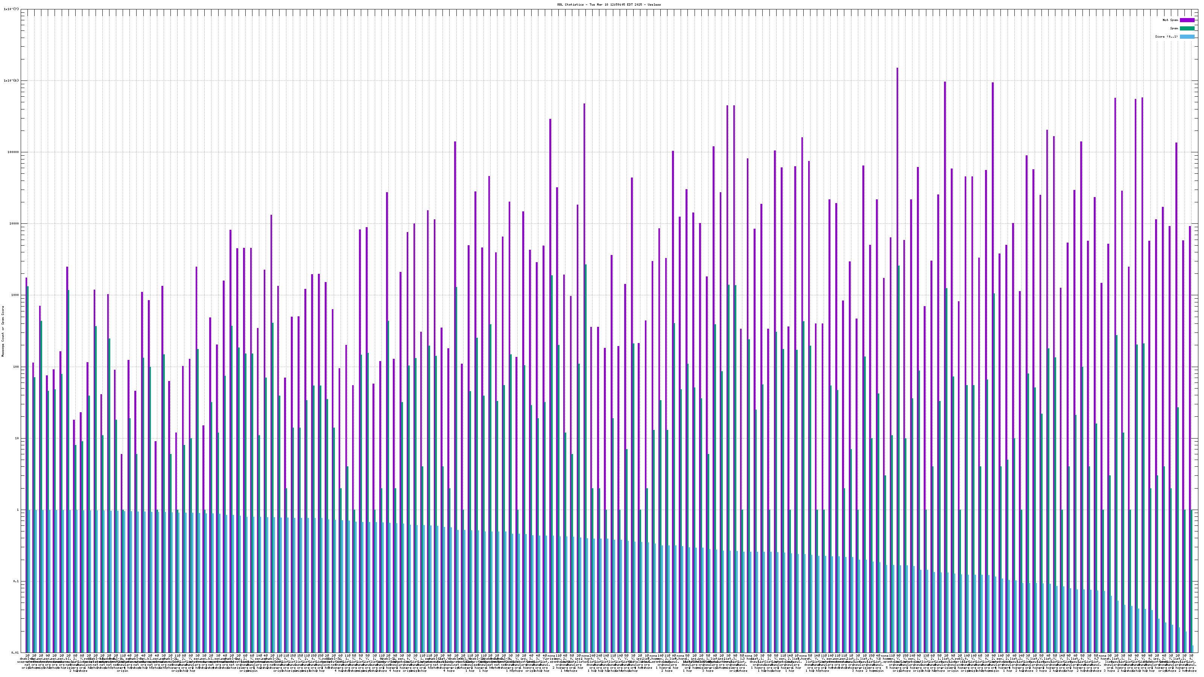Select the 'Score (0..1)' legend label

[x=1166, y=36]
